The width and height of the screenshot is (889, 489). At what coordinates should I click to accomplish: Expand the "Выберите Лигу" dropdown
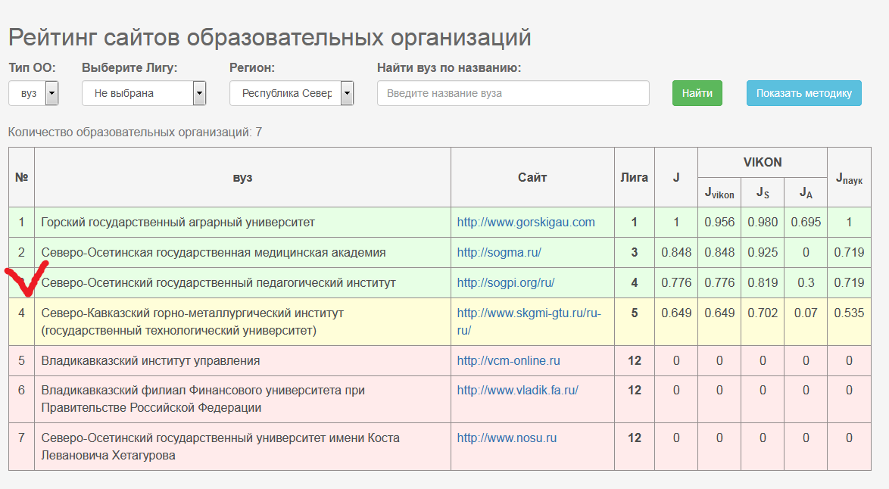click(x=142, y=92)
